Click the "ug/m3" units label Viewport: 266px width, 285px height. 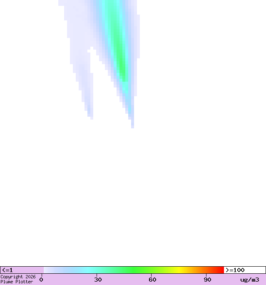tap(249, 280)
